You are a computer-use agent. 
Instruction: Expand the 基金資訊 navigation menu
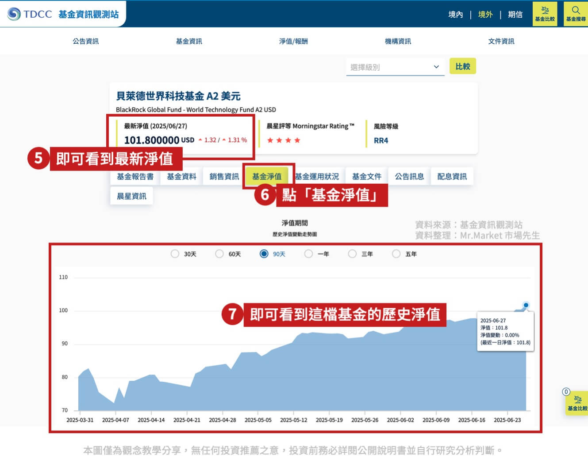click(189, 41)
